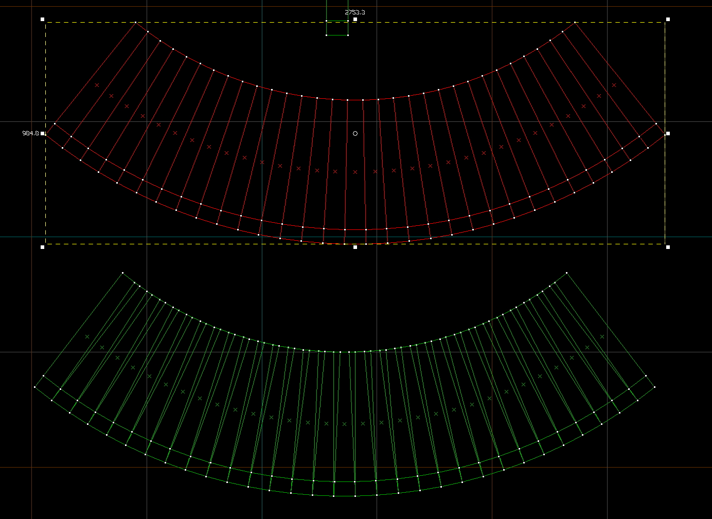Click top-left corner vertex of green arch
Image resolution: width=712 pixels, height=519 pixels.
(x=122, y=273)
